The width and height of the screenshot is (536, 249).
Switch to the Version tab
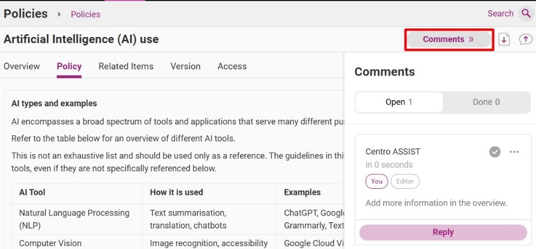[x=186, y=66]
